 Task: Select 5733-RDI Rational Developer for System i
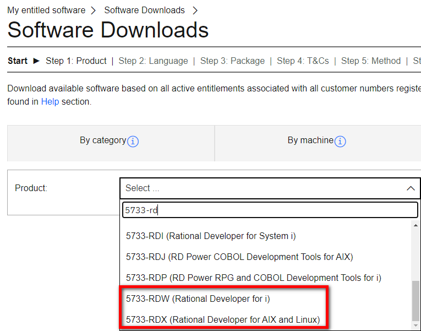coord(211,236)
